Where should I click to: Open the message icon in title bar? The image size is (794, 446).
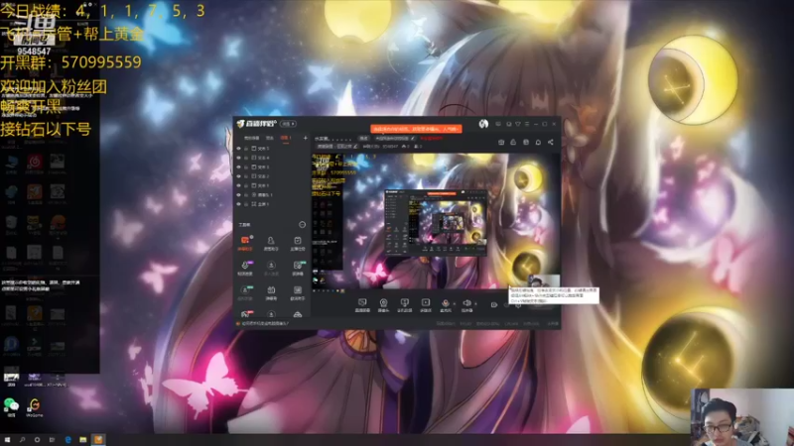coord(498,124)
